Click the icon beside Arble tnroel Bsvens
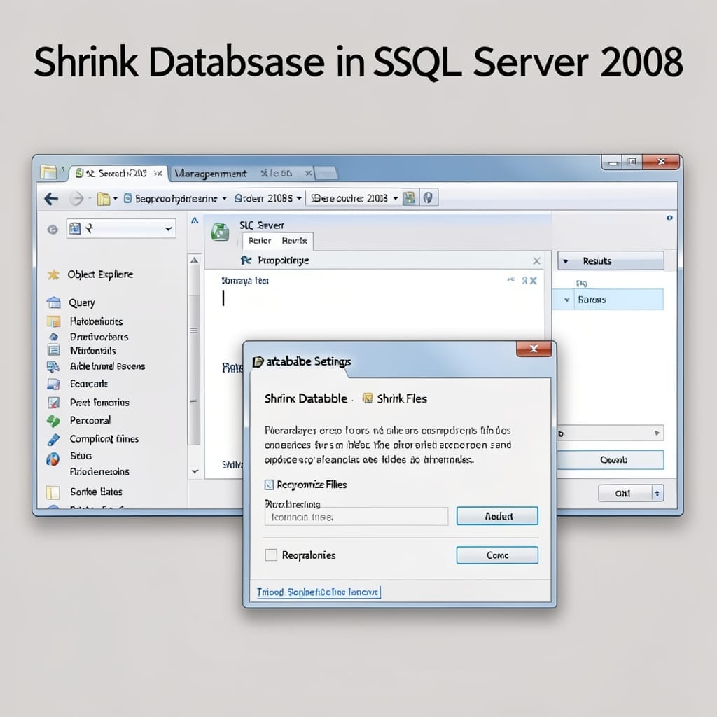 tap(53, 366)
